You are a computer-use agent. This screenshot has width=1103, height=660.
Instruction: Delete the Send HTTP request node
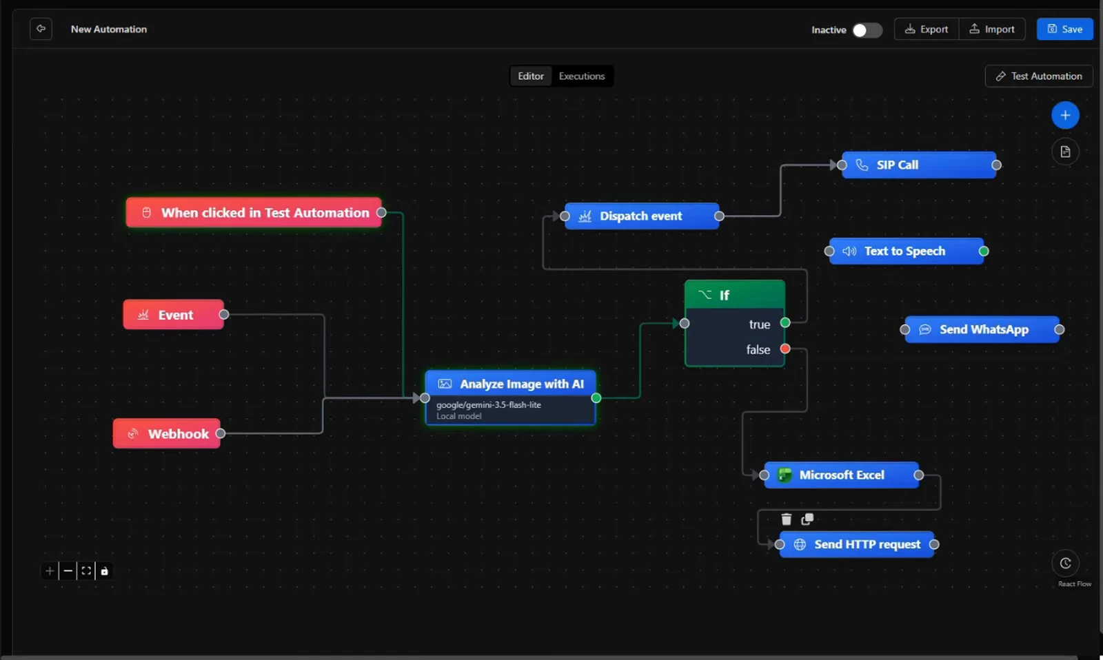click(786, 519)
